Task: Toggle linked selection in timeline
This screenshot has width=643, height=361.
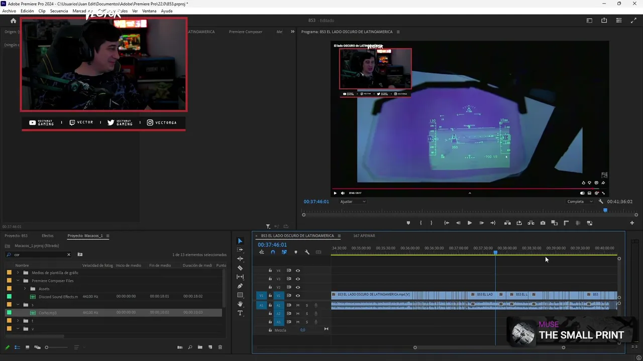Action: [x=284, y=252]
